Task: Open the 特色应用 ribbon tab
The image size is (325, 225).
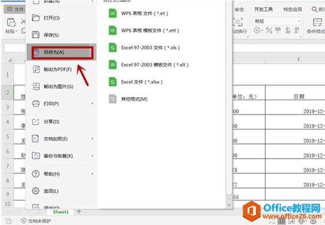Action: [293, 10]
